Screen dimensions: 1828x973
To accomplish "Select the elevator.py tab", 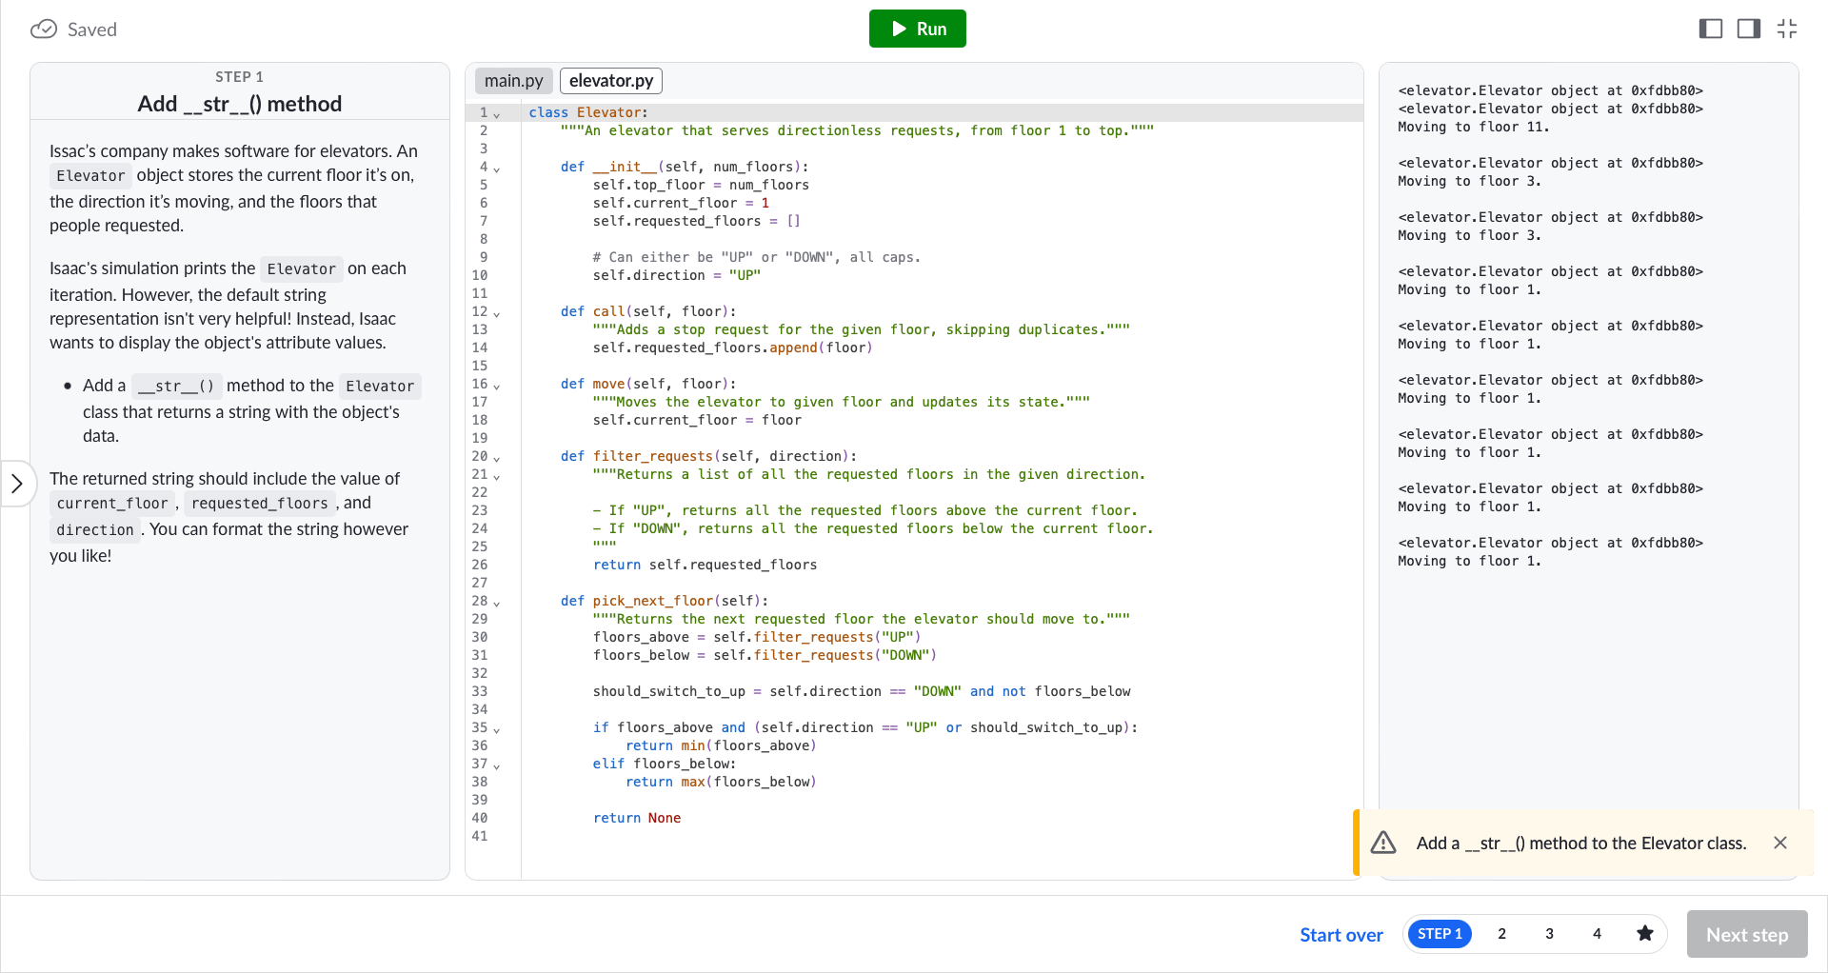I will 611,81.
